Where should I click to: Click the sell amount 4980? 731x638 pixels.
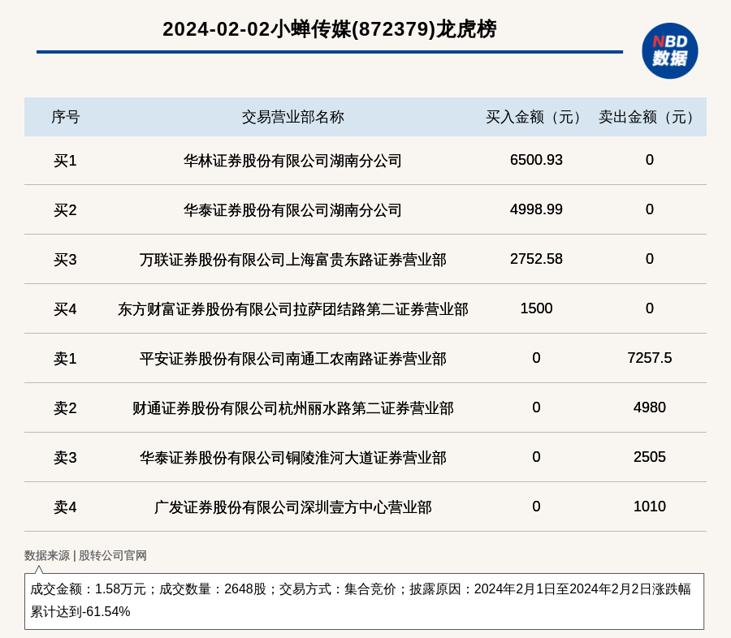(x=650, y=407)
